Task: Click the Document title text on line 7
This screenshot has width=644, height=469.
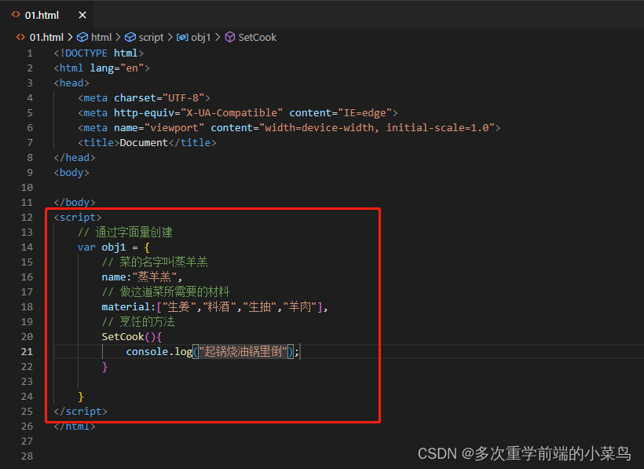Action: click(x=144, y=142)
